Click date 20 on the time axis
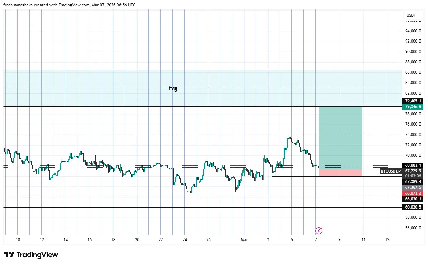The width and height of the screenshot is (428, 265). click(x=137, y=240)
